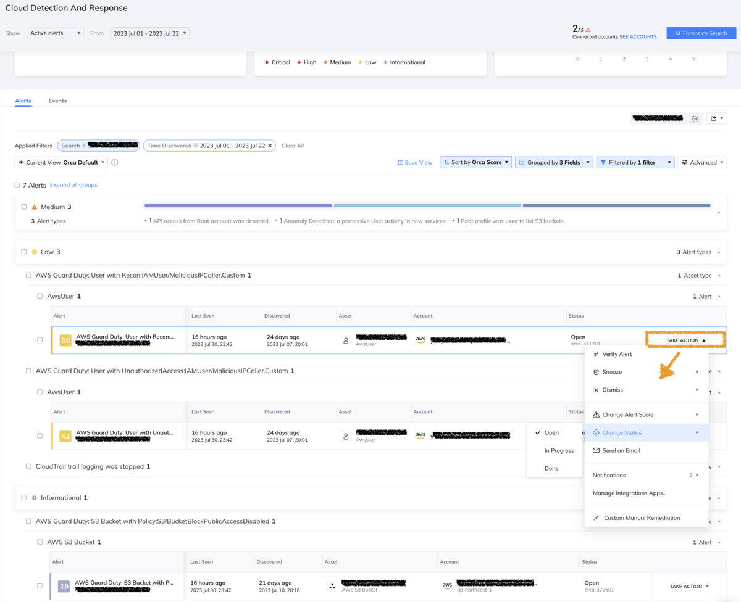The image size is (741, 602).
Task: Open the Filtered by 1 filter dropdown
Action: point(635,163)
